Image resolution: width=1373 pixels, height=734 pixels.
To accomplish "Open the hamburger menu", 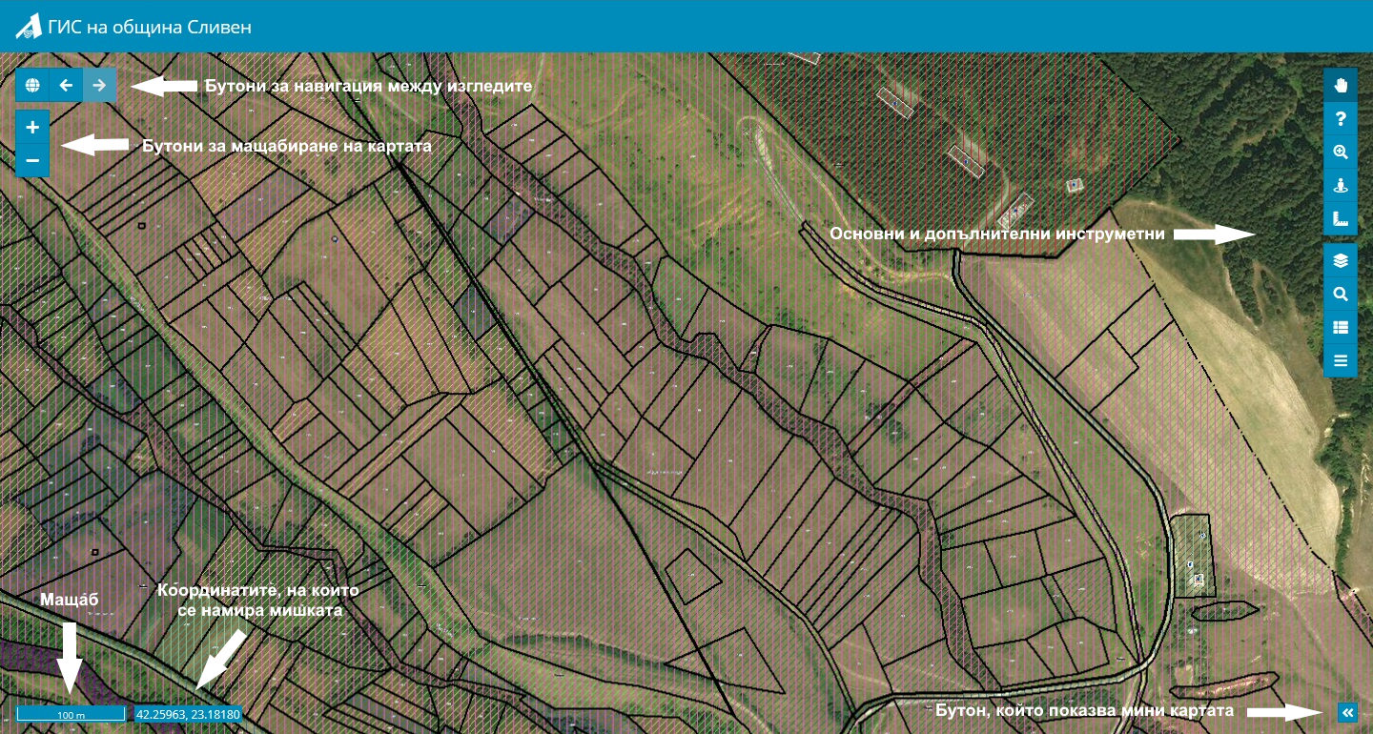I will point(1341,360).
